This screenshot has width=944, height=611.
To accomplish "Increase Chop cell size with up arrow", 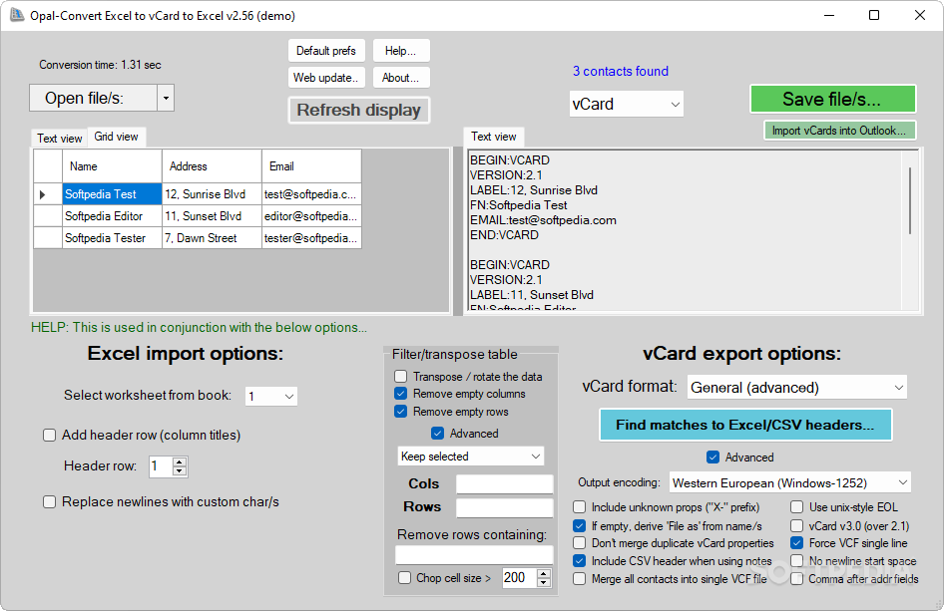I will [544, 574].
